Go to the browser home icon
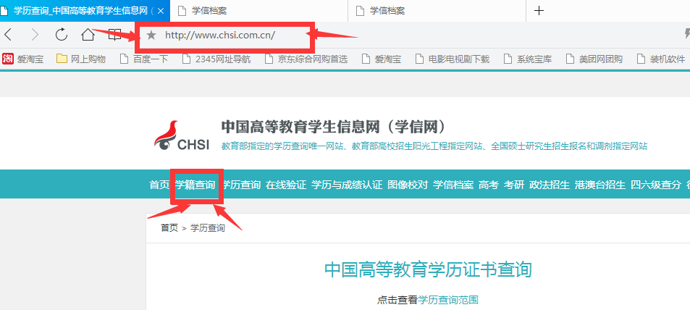 (88, 34)
